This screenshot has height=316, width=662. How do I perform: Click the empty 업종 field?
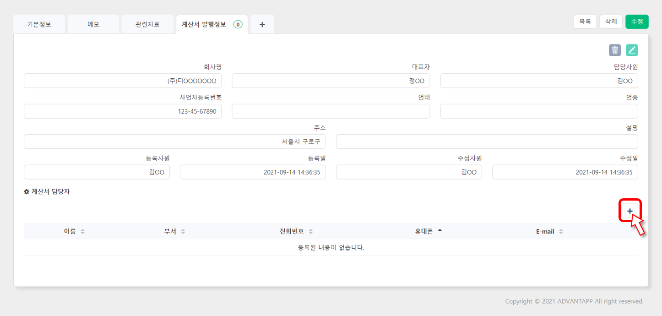pos(539,111)
